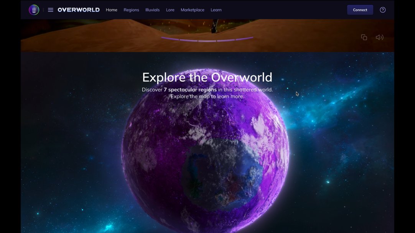The height and width of the screenshot is (233, 415).
Task: Open the Marketplace nav link
Action: [x=193, y=10]
